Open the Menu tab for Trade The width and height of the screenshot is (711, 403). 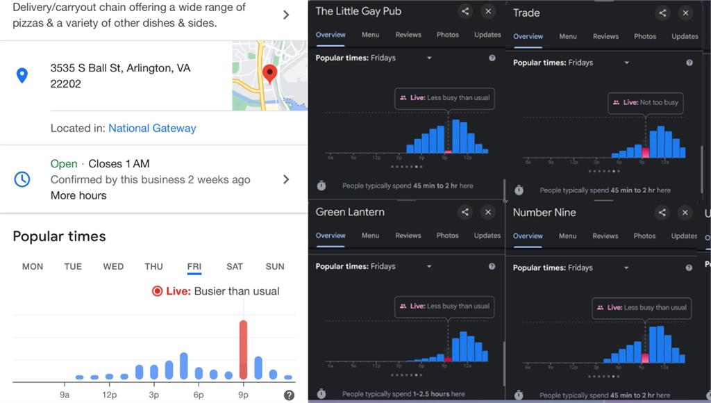568,37
